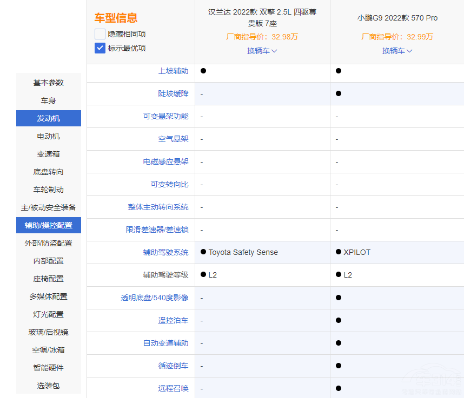Open 换辆车 dropdown under 小鹏G9
Image resolution: width=464 pixels, height=398 pixels.
pyautogui.click(x=397, y=51)
